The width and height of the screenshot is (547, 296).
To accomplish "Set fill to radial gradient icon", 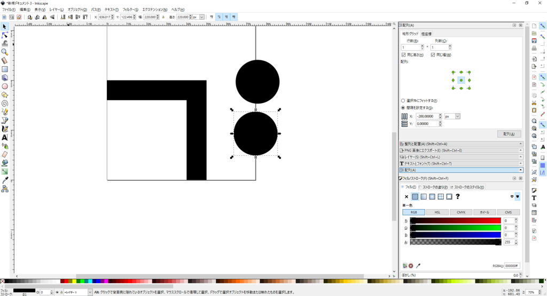I will [432, 197].
